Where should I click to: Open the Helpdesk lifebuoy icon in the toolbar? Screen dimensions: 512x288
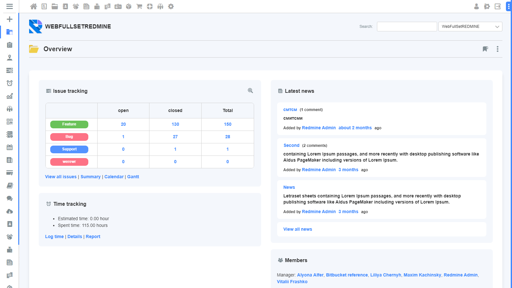point(149,6)
